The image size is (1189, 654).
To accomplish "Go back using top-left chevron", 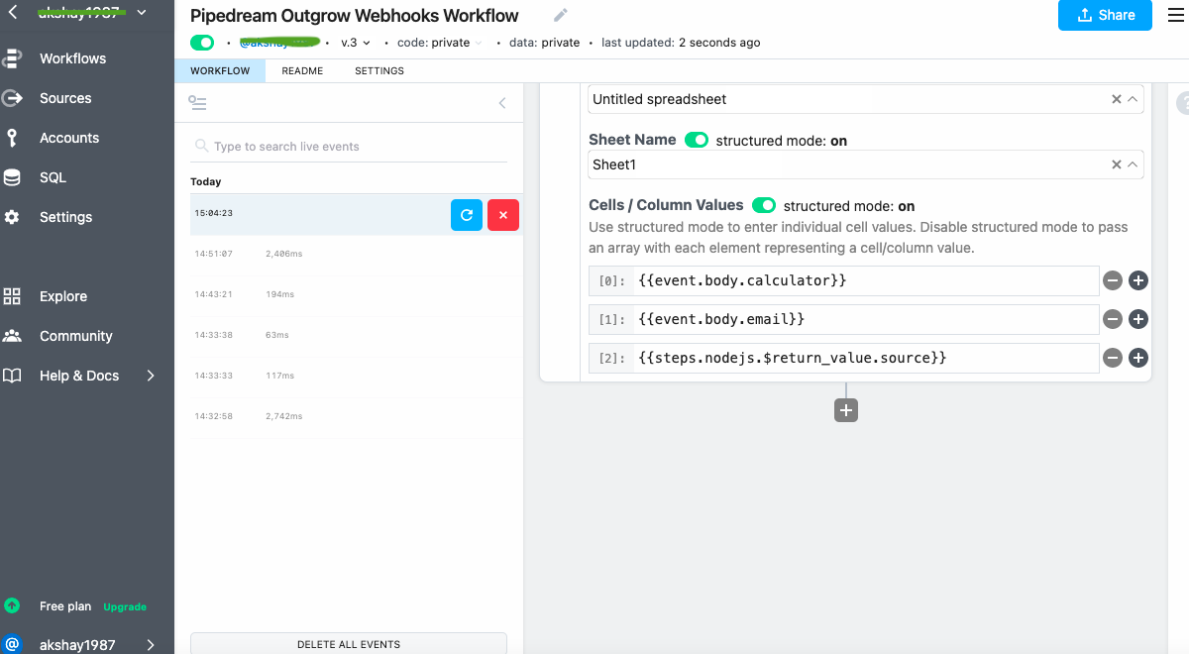I will [13, 13].
